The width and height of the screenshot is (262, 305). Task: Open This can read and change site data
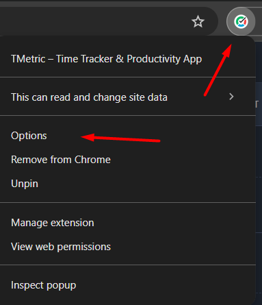coord(128,97)
